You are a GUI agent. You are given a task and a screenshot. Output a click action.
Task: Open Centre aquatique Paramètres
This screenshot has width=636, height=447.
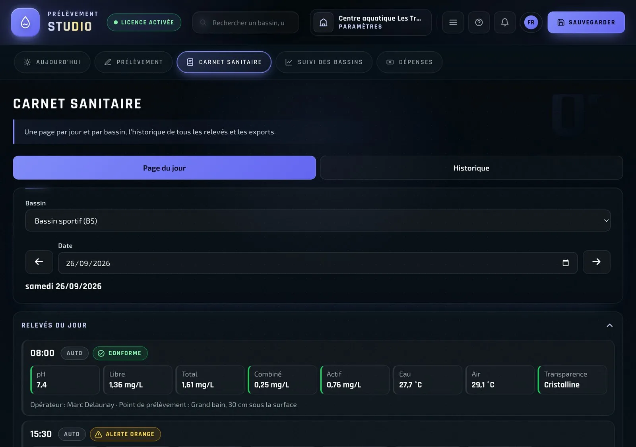pos(371,22)
